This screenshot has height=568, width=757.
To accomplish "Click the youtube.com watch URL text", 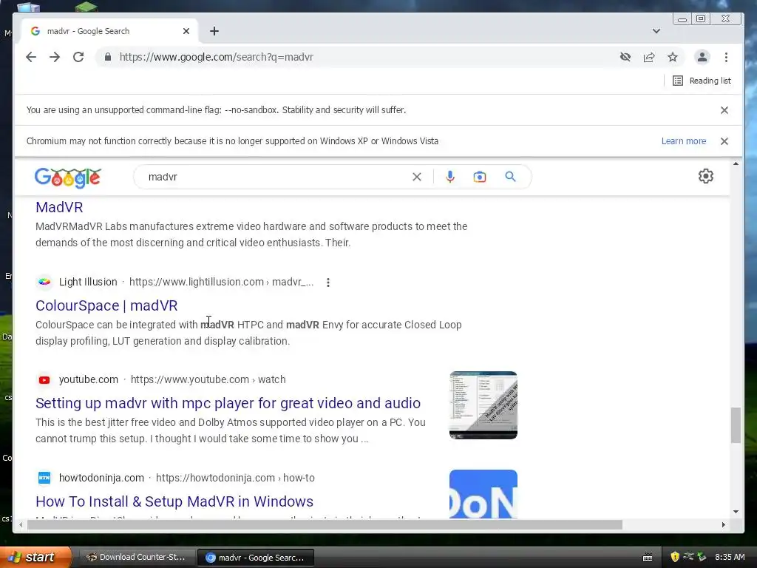I will 208,379.
